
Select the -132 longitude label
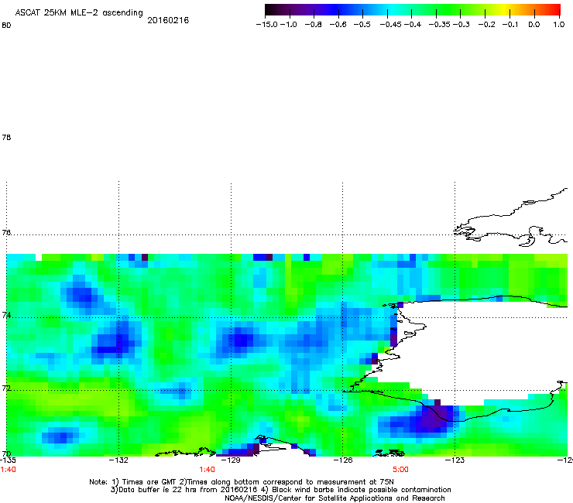[x=118, y=460]
